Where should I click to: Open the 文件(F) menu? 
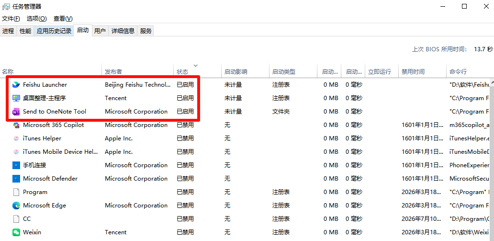(x=11, y=19)
